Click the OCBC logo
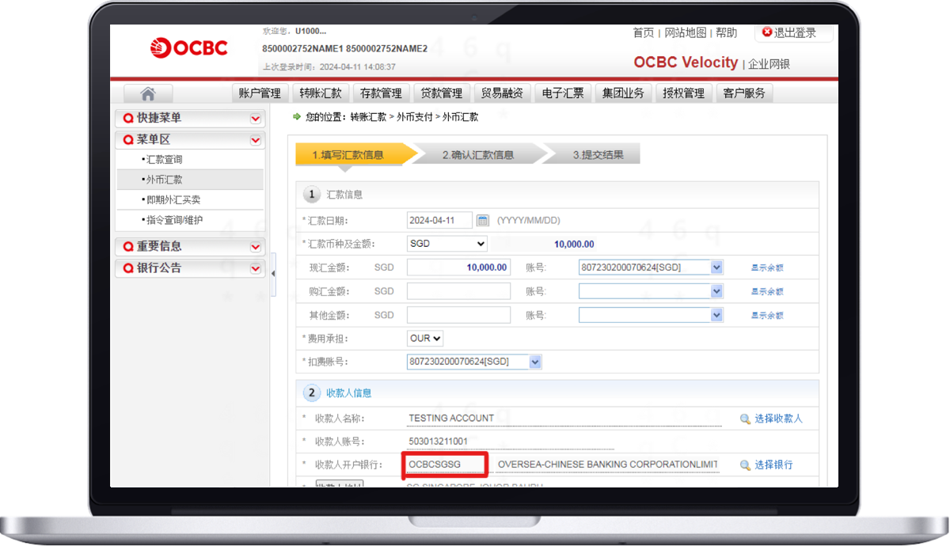Image resolution: width=950 pixels, height=546 pixels. (x=189, y=47)
